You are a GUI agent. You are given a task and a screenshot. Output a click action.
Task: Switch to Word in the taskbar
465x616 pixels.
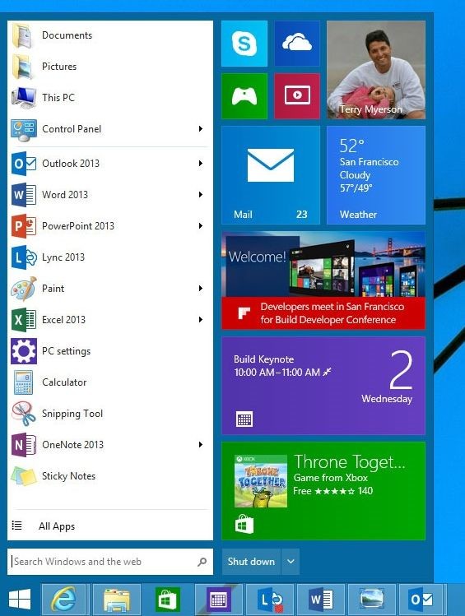321,600
